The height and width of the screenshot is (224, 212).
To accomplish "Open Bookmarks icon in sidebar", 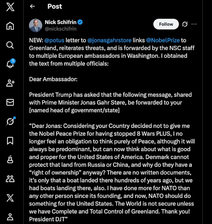I will point(10,141).
